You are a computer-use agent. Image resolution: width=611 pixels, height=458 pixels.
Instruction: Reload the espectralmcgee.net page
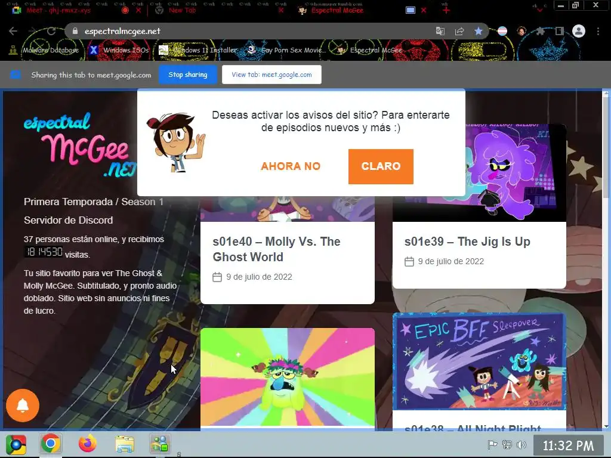51,31
